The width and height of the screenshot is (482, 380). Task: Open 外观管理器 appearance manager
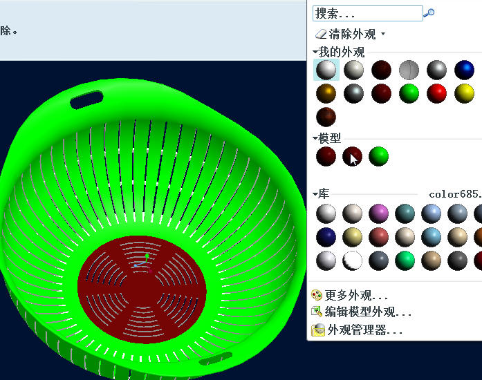click(x=364, y=330)
